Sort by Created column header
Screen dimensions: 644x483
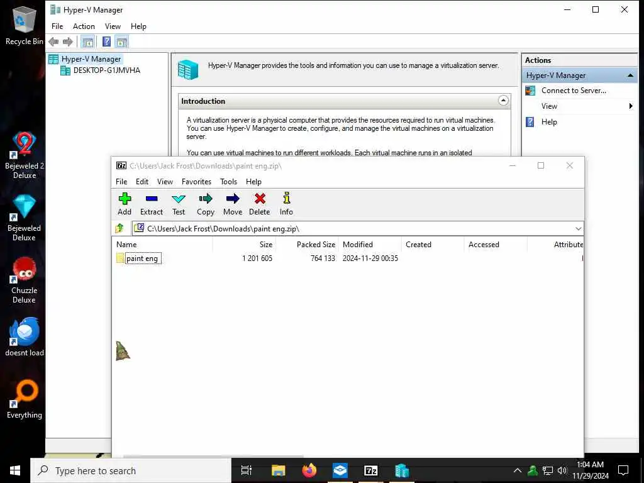(x=433, y=245)
